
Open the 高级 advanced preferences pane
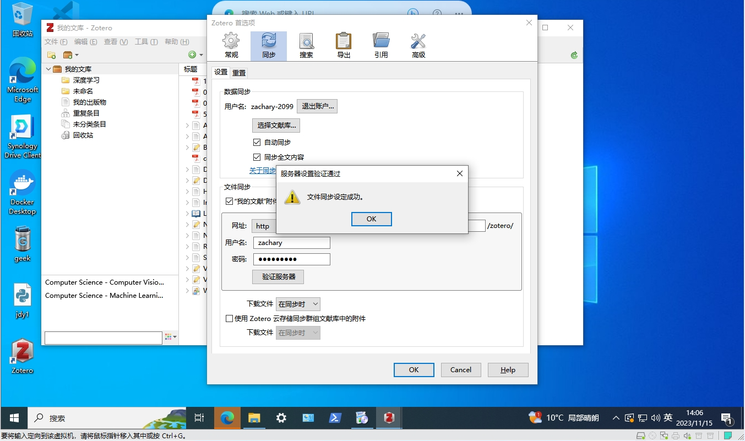tap(418, 46)
